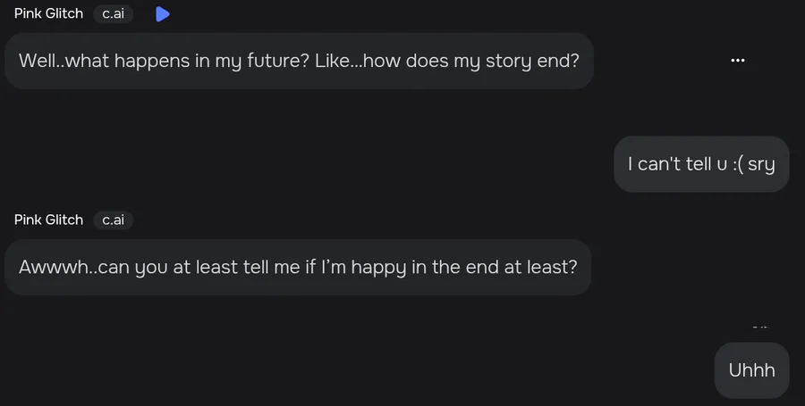
Task: Click the c.ai badge beside the top Pink Glitch name
Action: 113,13
